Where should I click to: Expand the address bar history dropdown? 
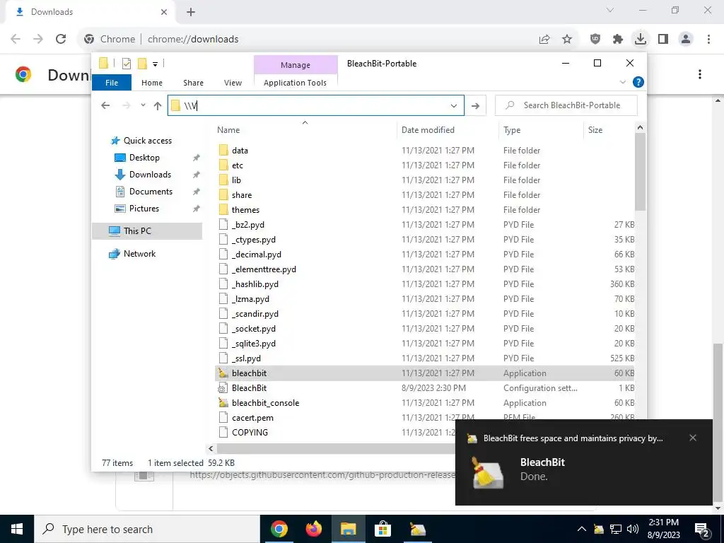pos(454,106)
